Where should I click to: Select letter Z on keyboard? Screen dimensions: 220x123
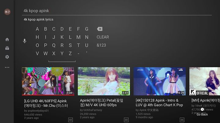coord(70,53)
